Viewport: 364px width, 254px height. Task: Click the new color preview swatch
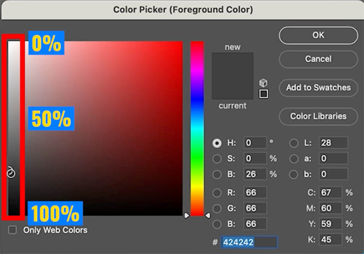coord(232,65)
